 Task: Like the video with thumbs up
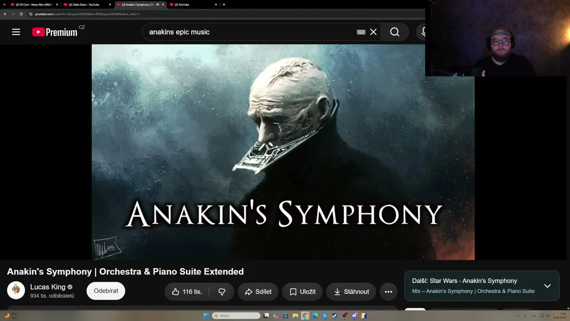(187, 292)
